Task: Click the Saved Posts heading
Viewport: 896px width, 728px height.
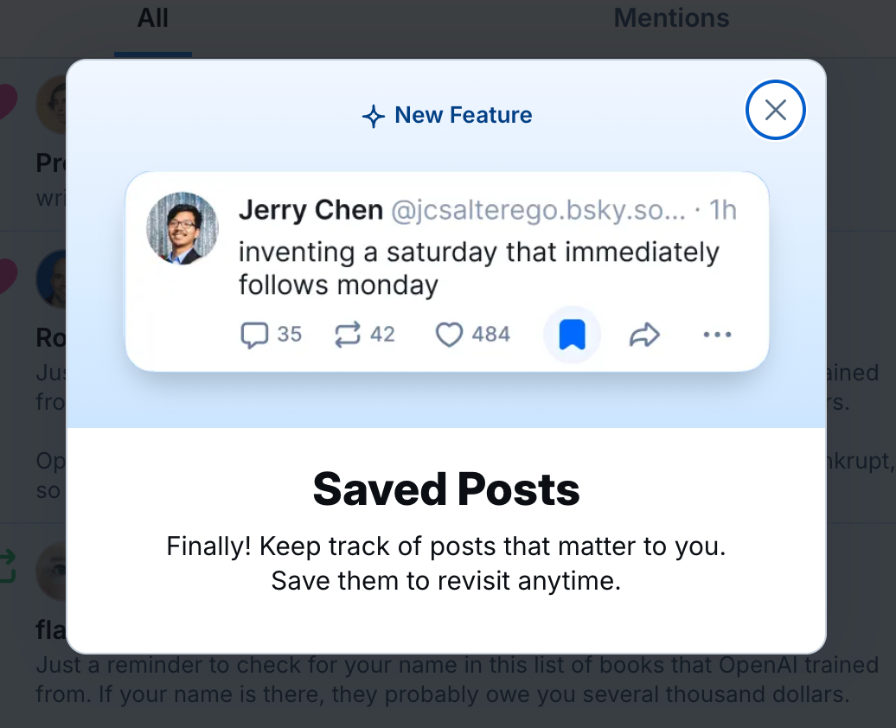Action: pyautogui.click(x=446, y=490)
